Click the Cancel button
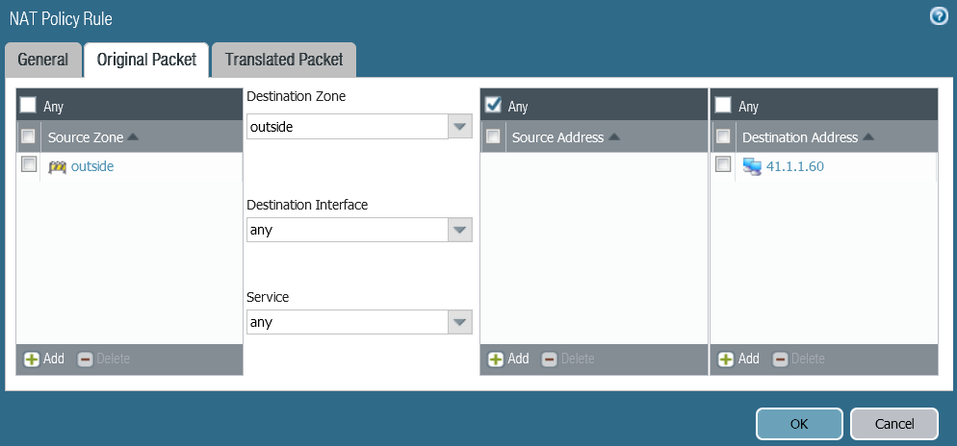The height and width of the screenshot is (446, 957). pos(893,423)
